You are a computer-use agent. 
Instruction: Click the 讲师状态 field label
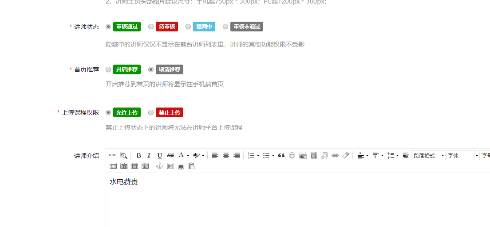tap(87, 27)
